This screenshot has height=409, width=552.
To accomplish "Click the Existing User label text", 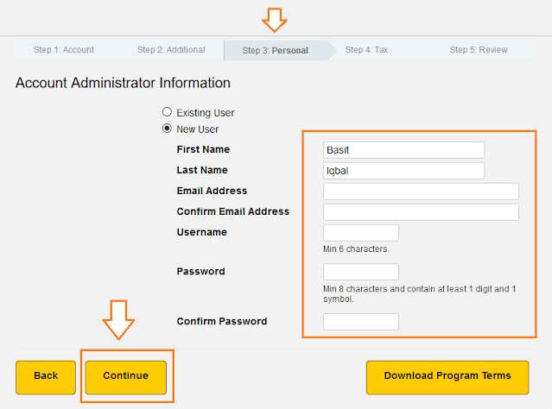I will [206, 113].
